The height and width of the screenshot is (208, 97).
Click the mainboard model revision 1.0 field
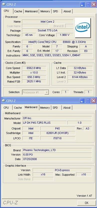click(x=80, y=123)
